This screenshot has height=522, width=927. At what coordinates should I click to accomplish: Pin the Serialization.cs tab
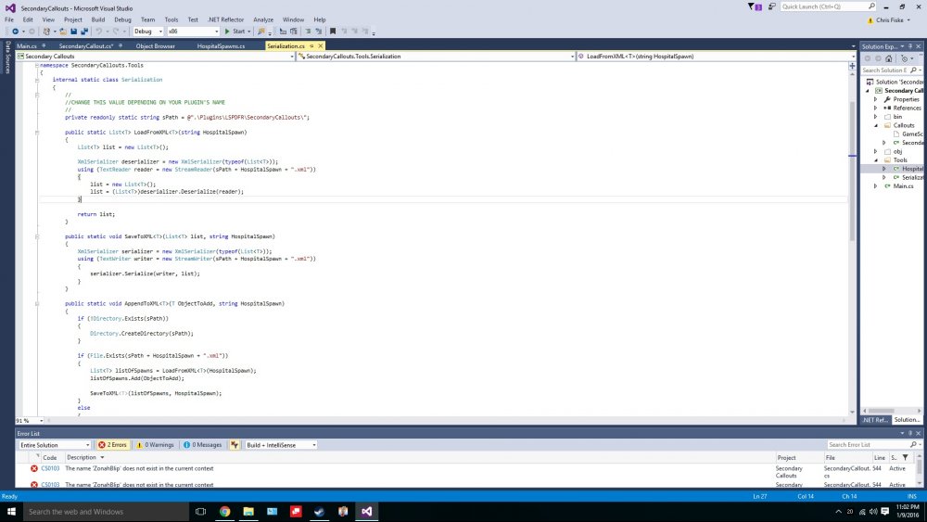click(x=311, y=46)
